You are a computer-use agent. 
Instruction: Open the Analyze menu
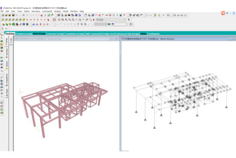click(57, 11)
